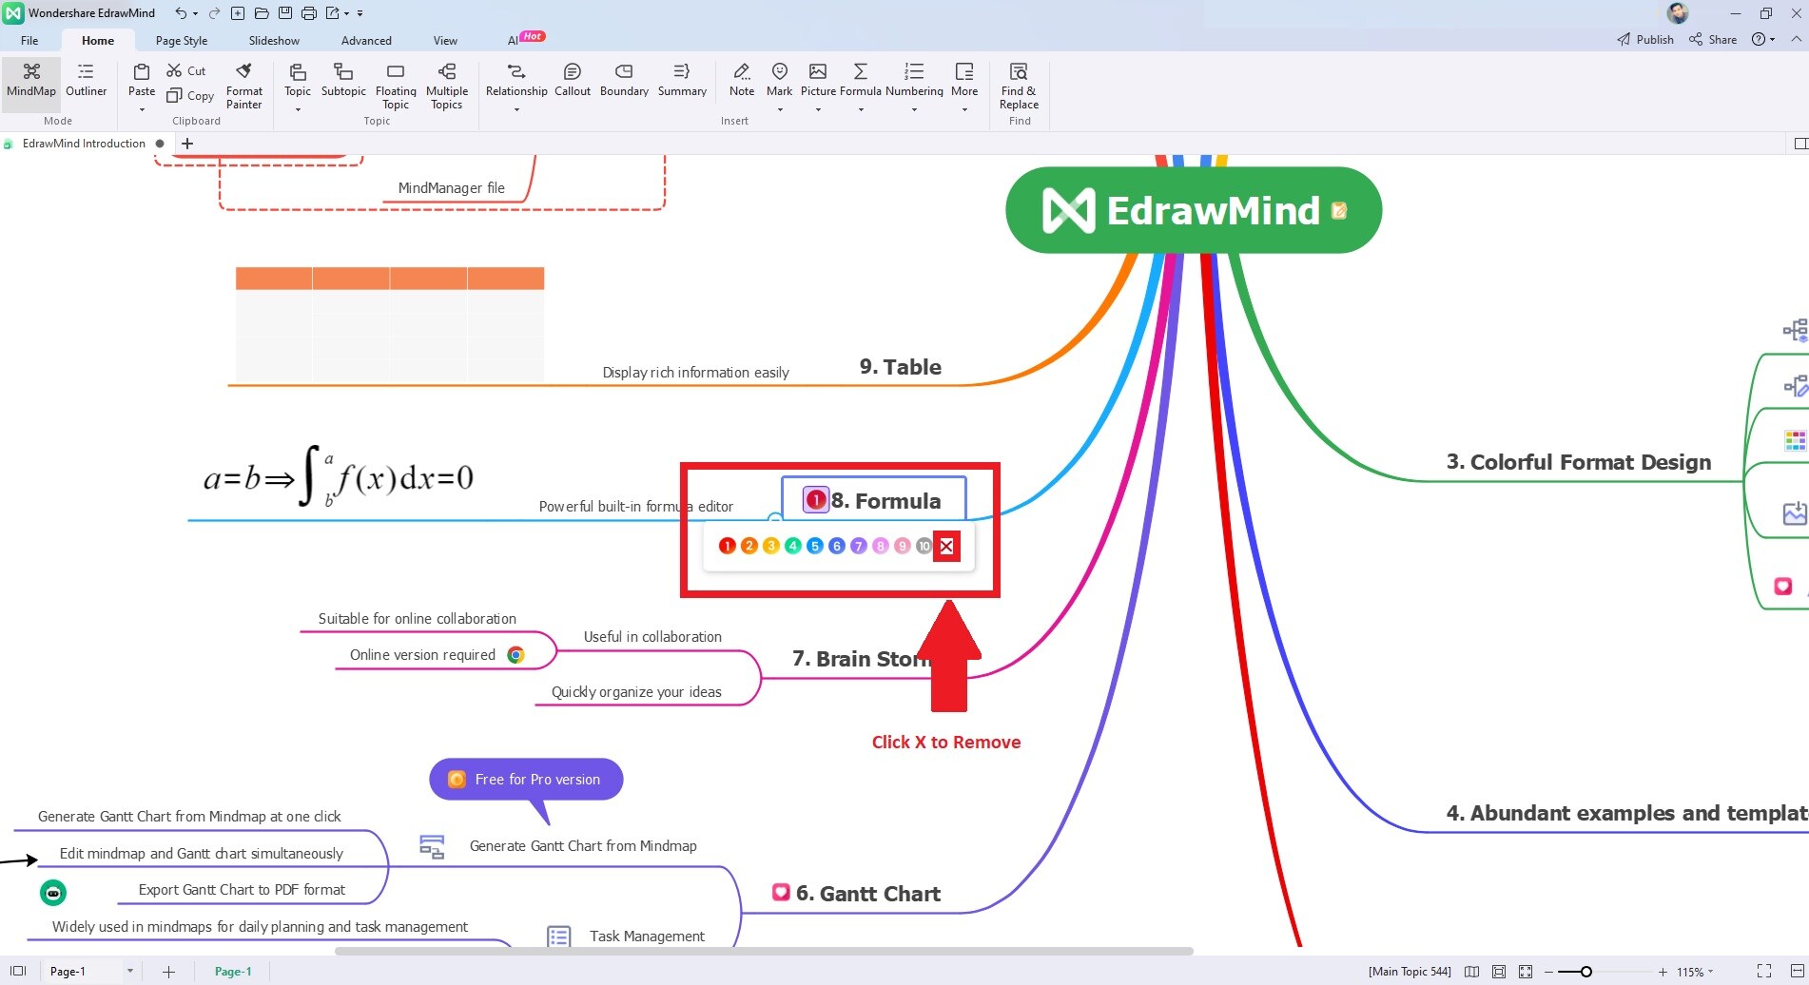
Task: Toggle full screen mode in status bar
Action: tap(1764, 972)
